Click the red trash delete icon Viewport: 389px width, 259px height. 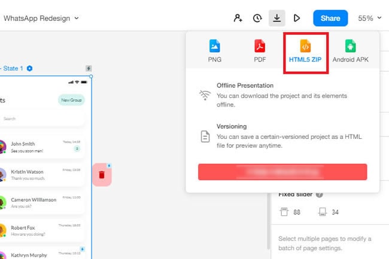point(102,175)
